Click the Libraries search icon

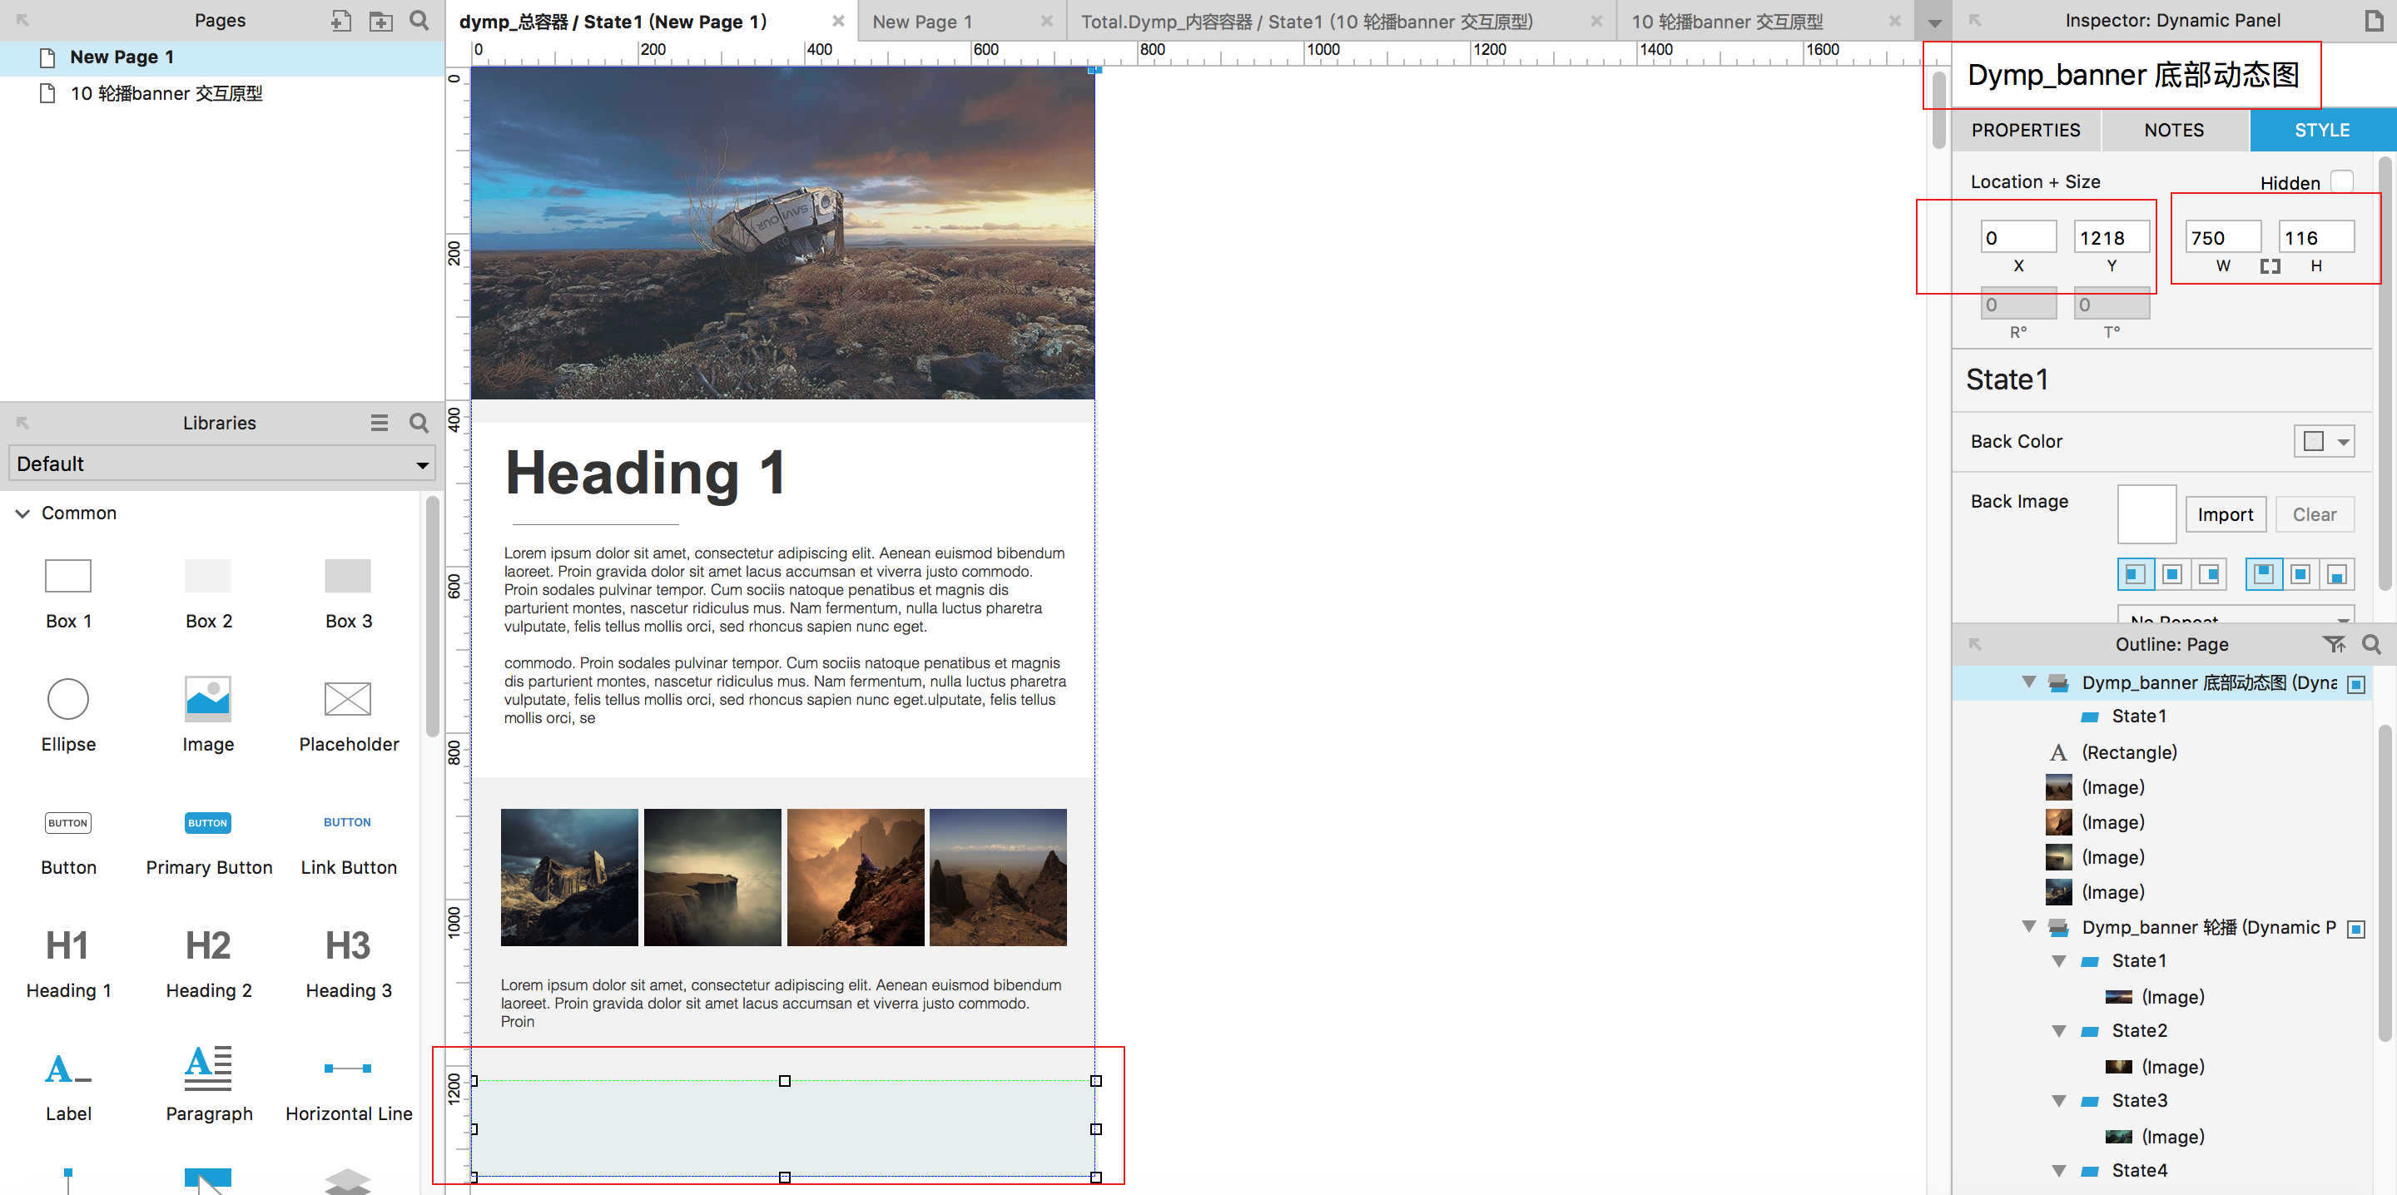click(419, 423)
